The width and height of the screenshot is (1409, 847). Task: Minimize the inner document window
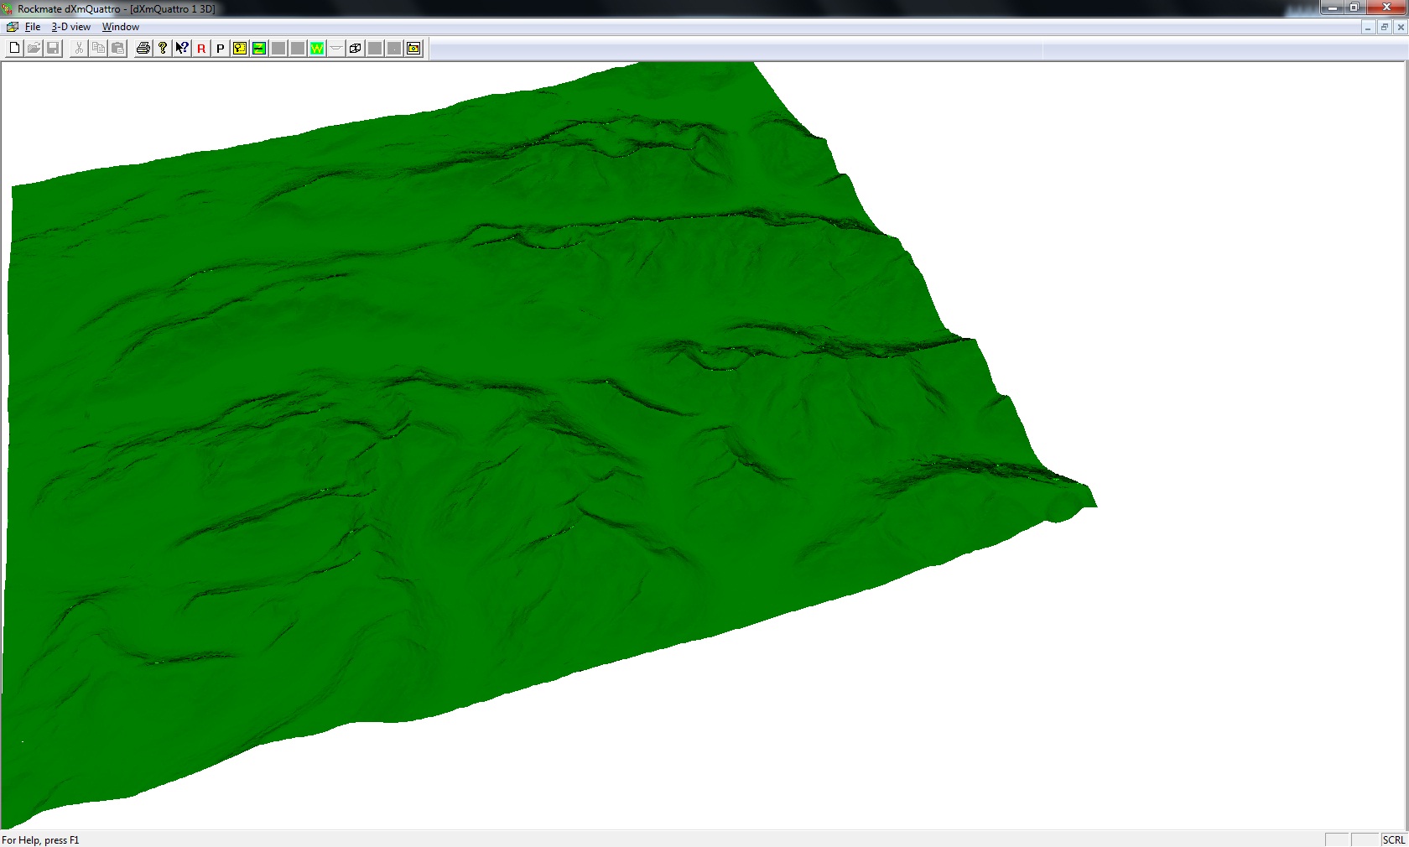(x=1369, y=28)
